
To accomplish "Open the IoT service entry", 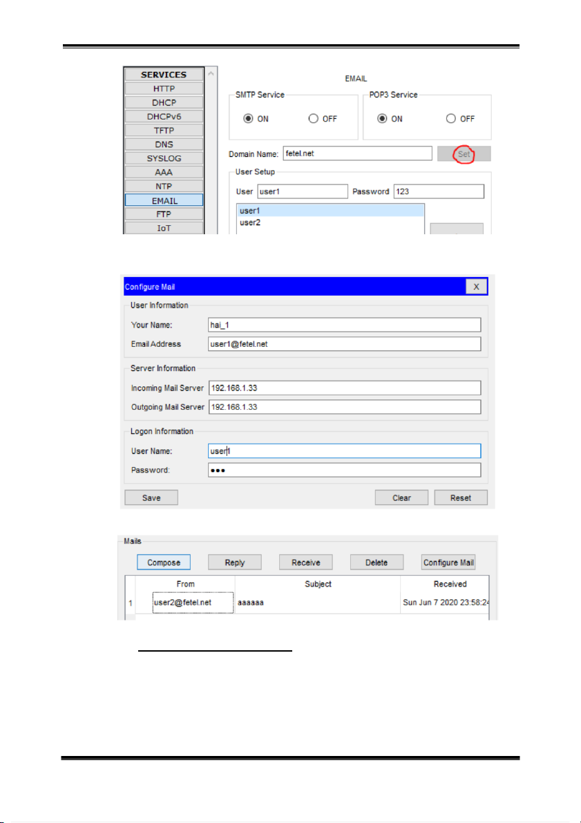I will 164,228.
